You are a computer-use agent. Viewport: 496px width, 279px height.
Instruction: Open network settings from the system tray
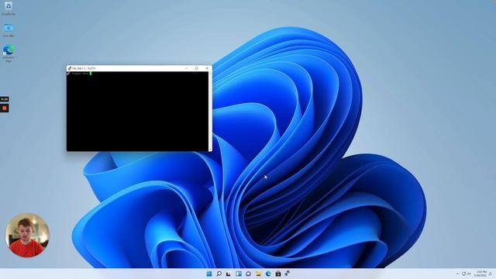(x=463, y=274)
